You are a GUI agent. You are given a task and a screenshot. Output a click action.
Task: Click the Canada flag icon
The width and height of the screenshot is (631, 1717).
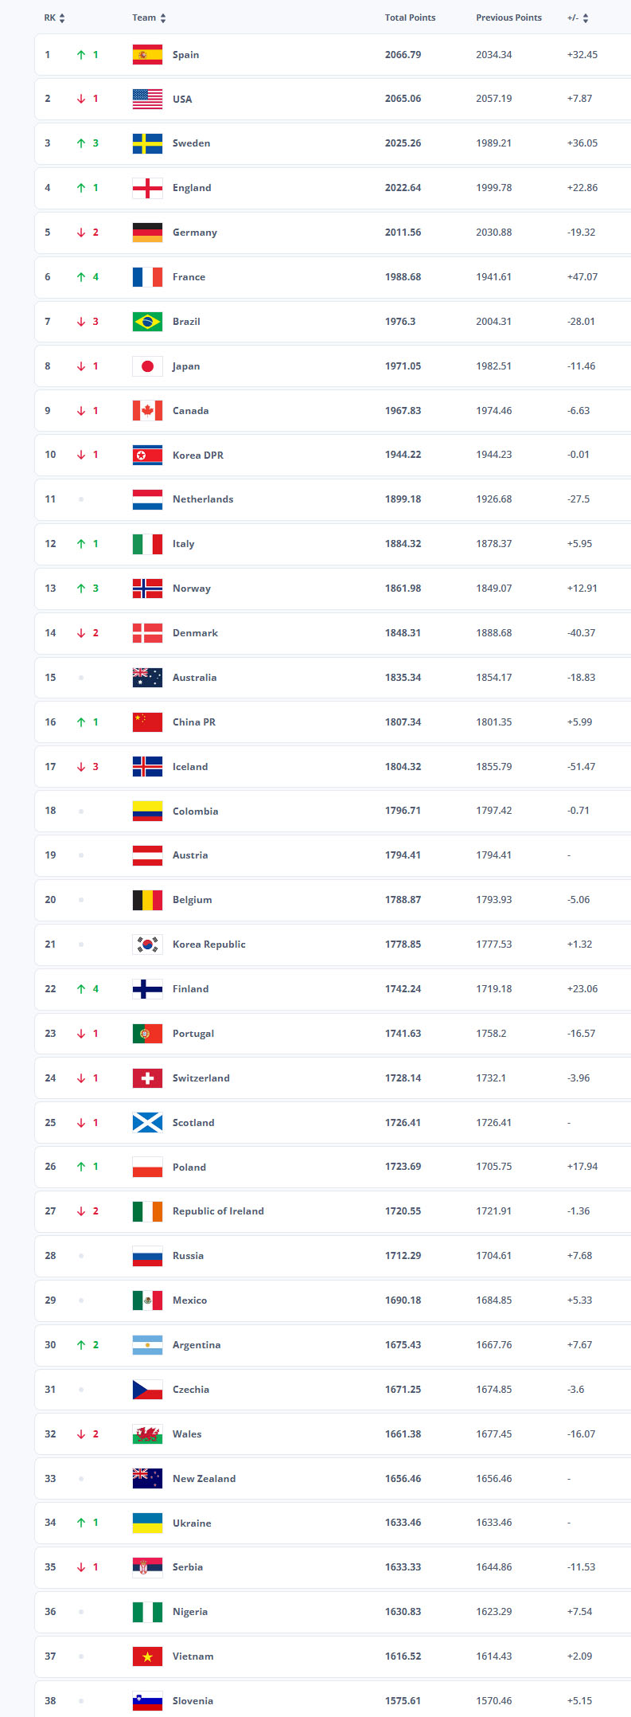[x=147, y=411]
